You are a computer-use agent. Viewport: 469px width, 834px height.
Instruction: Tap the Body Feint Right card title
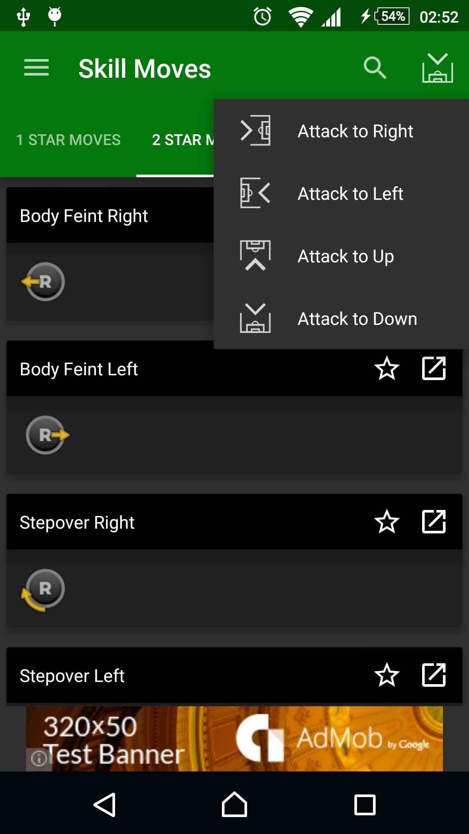click(x=84, y=216)
